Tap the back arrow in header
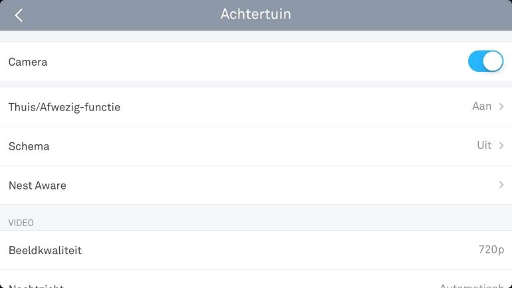The width and height of the screenshot is (512, 288). [x=19, y=15]
